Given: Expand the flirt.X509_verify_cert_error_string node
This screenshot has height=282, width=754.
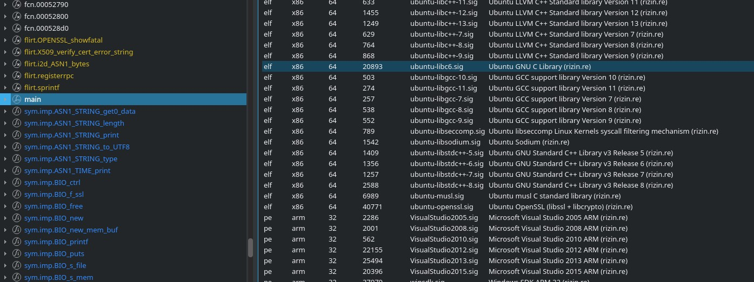Looking at the screenshot, I should (x=5, y=52).
